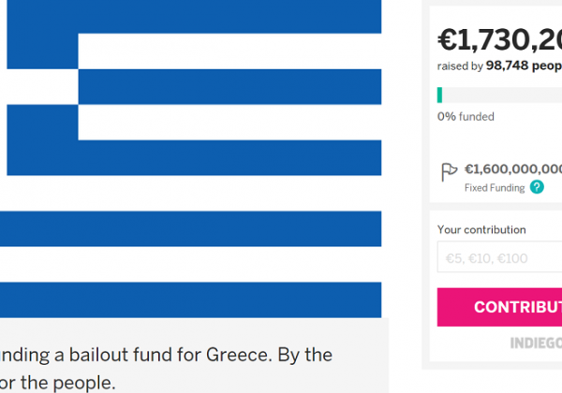562x393 pixels.
Task: Click the 98,748 people backers count
Action: point(524,65)
